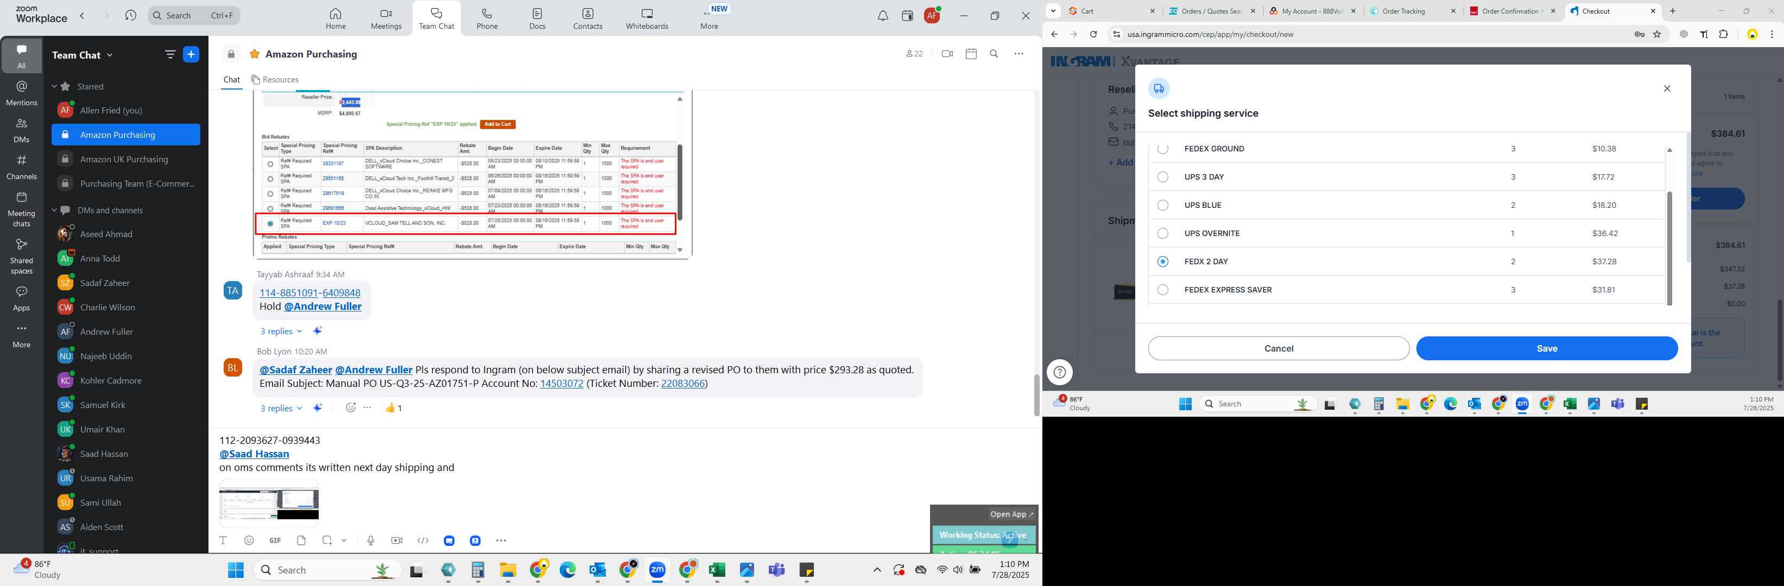Click Save in the shipping service dialog
Image resolution: width=1784 pixels, height=586 pixels.
tap(1546, 349)
